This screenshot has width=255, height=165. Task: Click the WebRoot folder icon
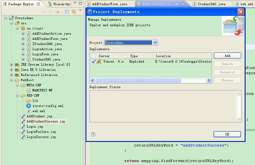coord(17,80)
